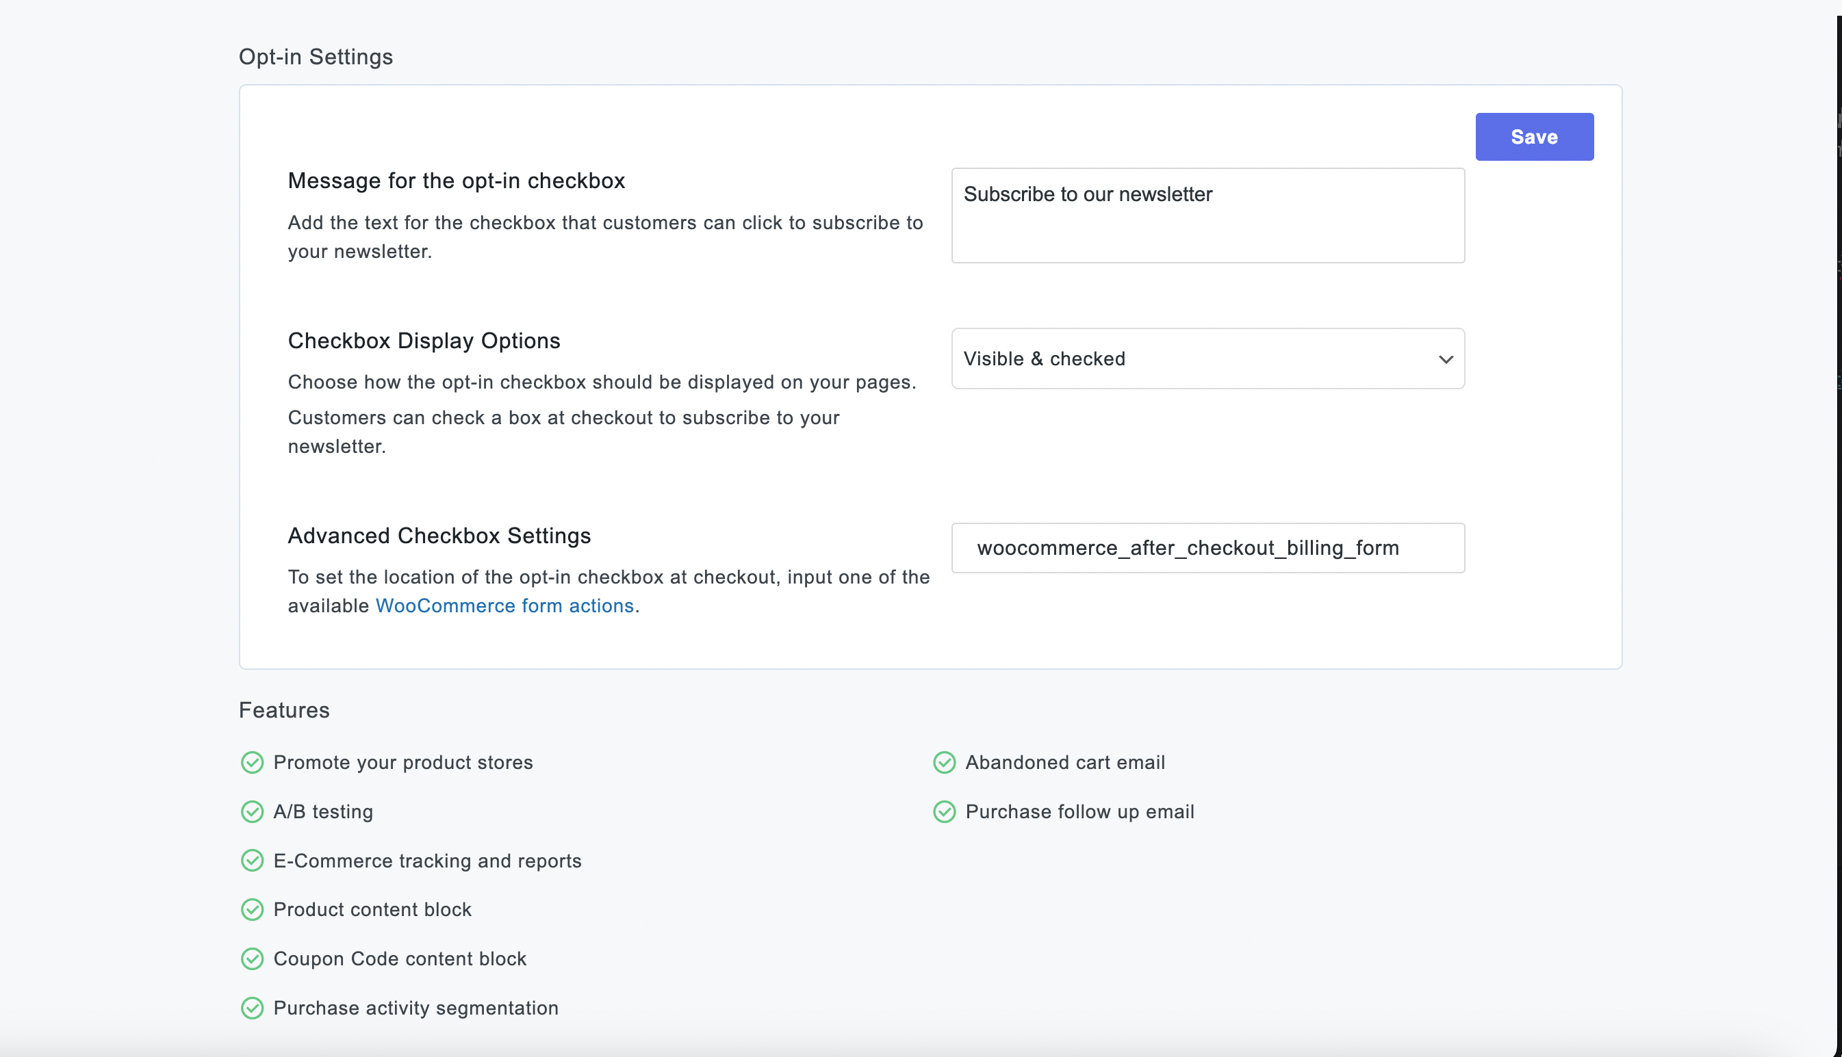The width and height of the screenshot is (1842, 1057).
Task: Click the Opt-in Settings heading
Action: click(x=316, y=57)
